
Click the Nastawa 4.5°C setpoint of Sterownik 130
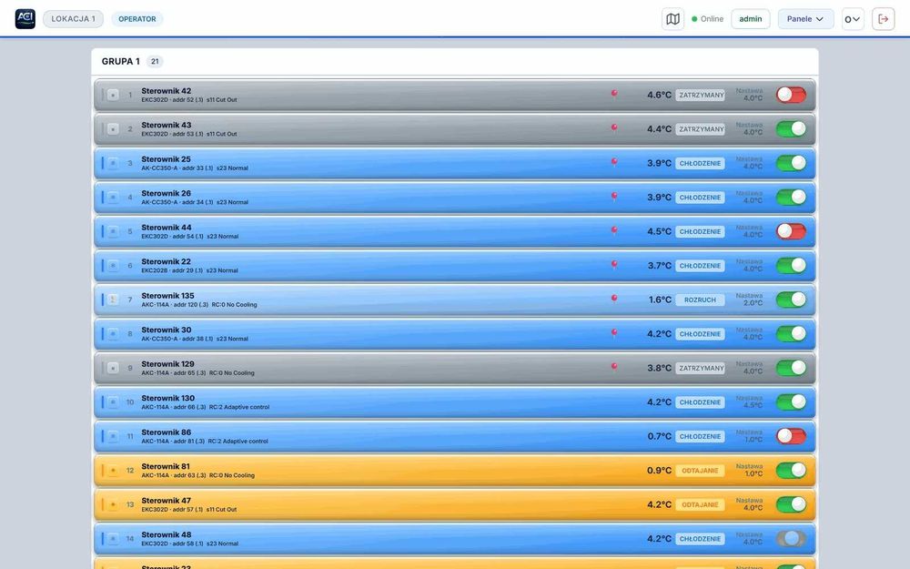tap(749, 401)
